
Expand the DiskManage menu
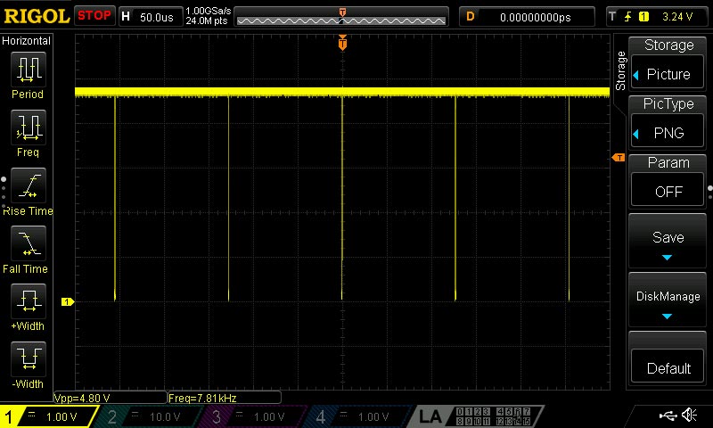tap(667, 300)
